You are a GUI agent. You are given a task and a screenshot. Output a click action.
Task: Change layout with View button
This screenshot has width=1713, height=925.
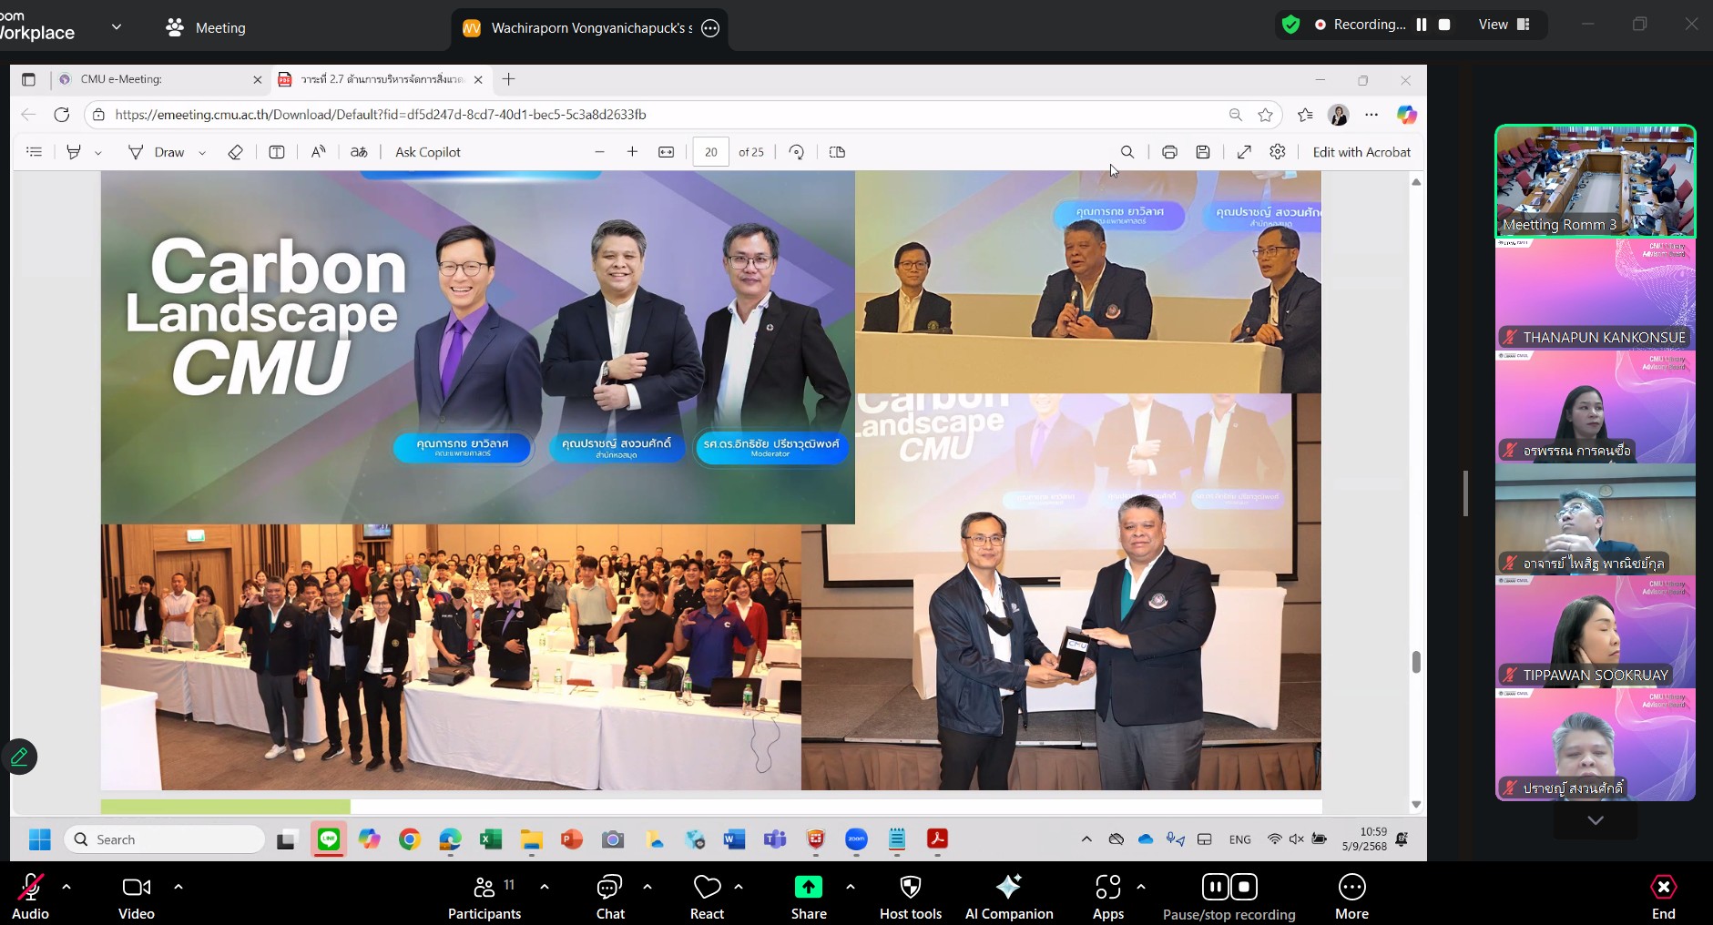(1504, 25)
